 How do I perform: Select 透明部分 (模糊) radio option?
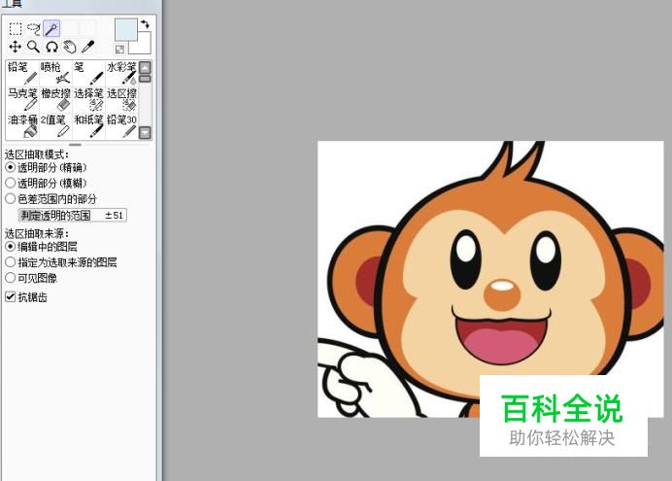click(11, 183)
